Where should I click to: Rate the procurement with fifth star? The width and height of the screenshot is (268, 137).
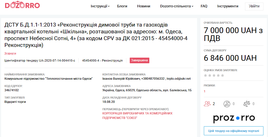tap(223, 75)
